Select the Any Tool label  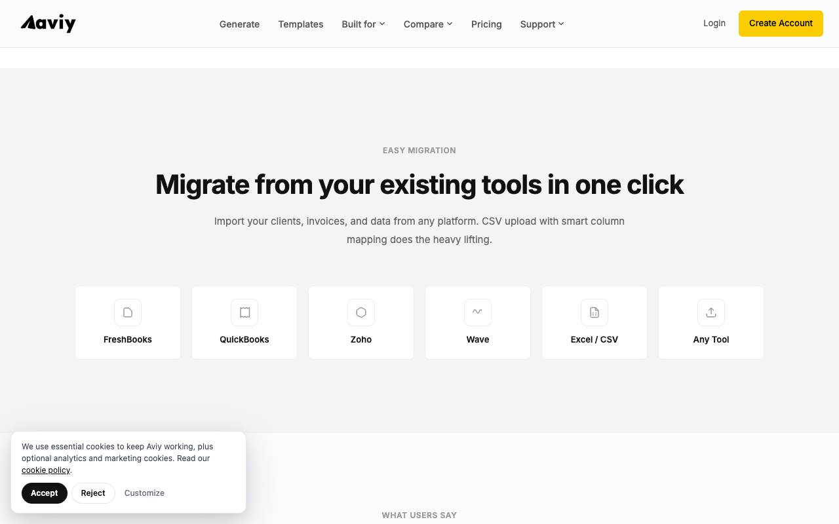point(711,339)
